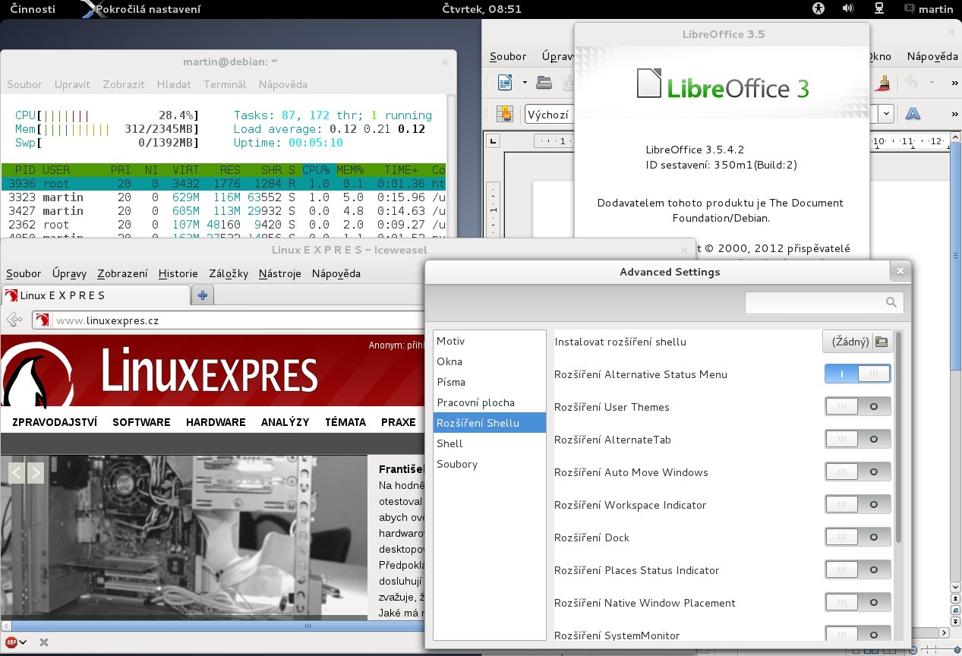Open the Undo history dropdown arrow in LibreOffice
This screenshot has width=962, height=656.
point(932,82)
